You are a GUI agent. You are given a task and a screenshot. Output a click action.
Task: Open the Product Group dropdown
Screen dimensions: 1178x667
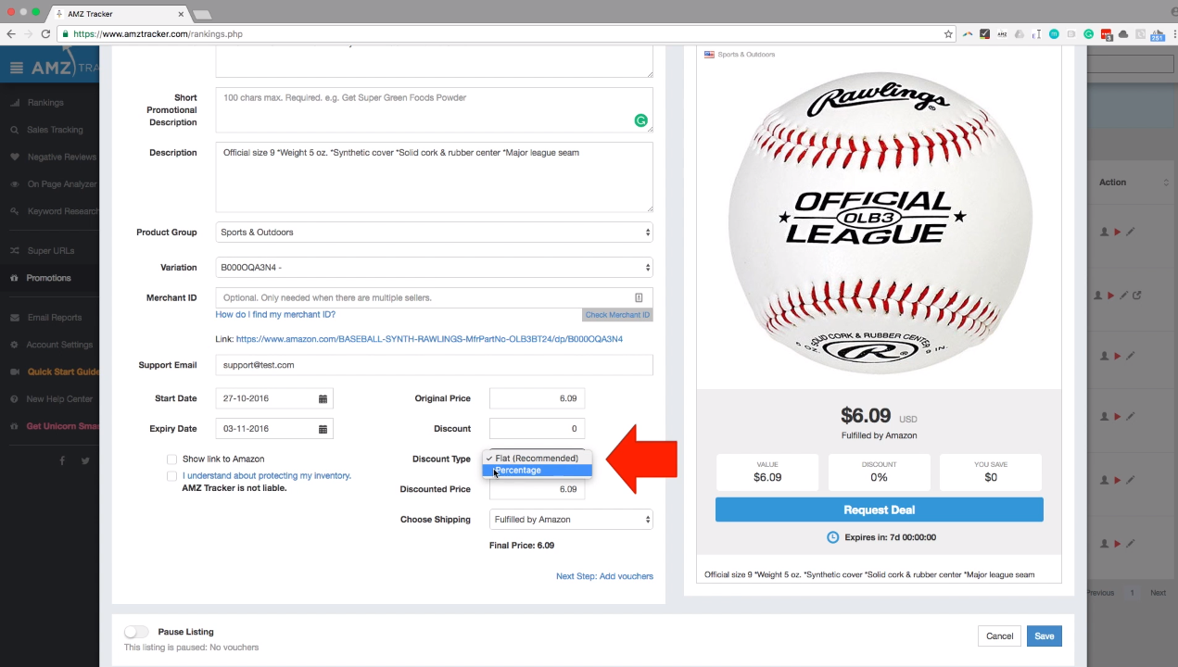(434, 233)
